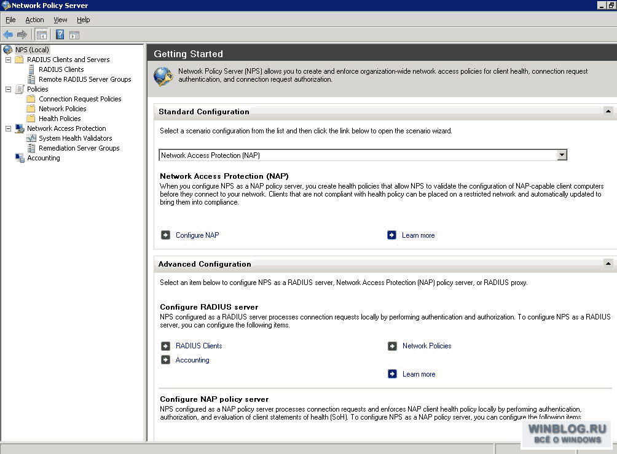617x454 pixels.
Task: Click the Remediation Server Groups icon
Action: [x=31, y=148]
